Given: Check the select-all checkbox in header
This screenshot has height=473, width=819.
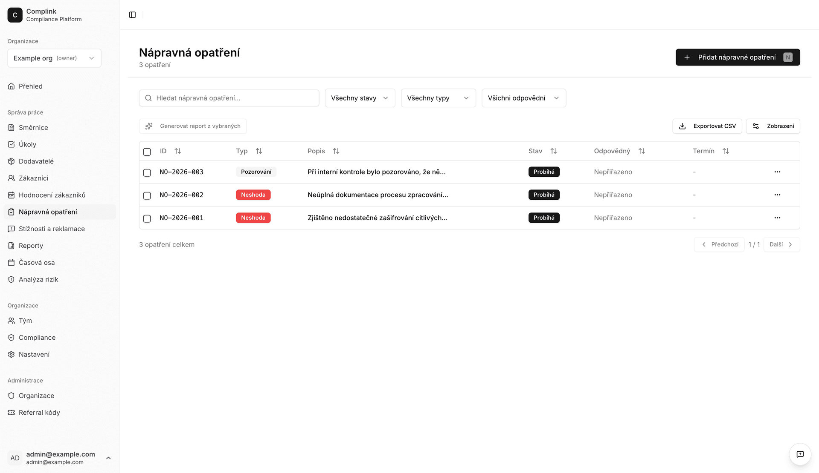Looking at the screenshot, I should pyautogui.click(x=147, y=152).
